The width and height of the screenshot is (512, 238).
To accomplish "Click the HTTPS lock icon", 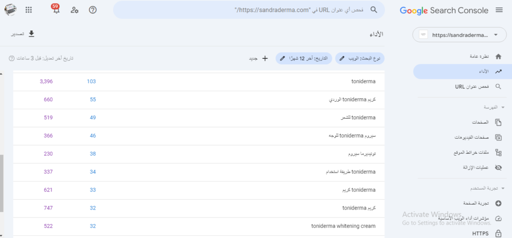I will 498,234.
